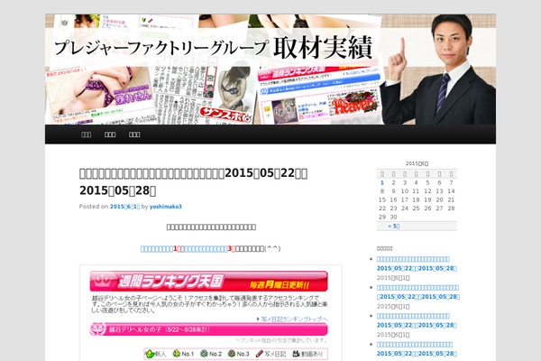Click calendar day 9
Screen dimensions: 541x361
point(393,191)
